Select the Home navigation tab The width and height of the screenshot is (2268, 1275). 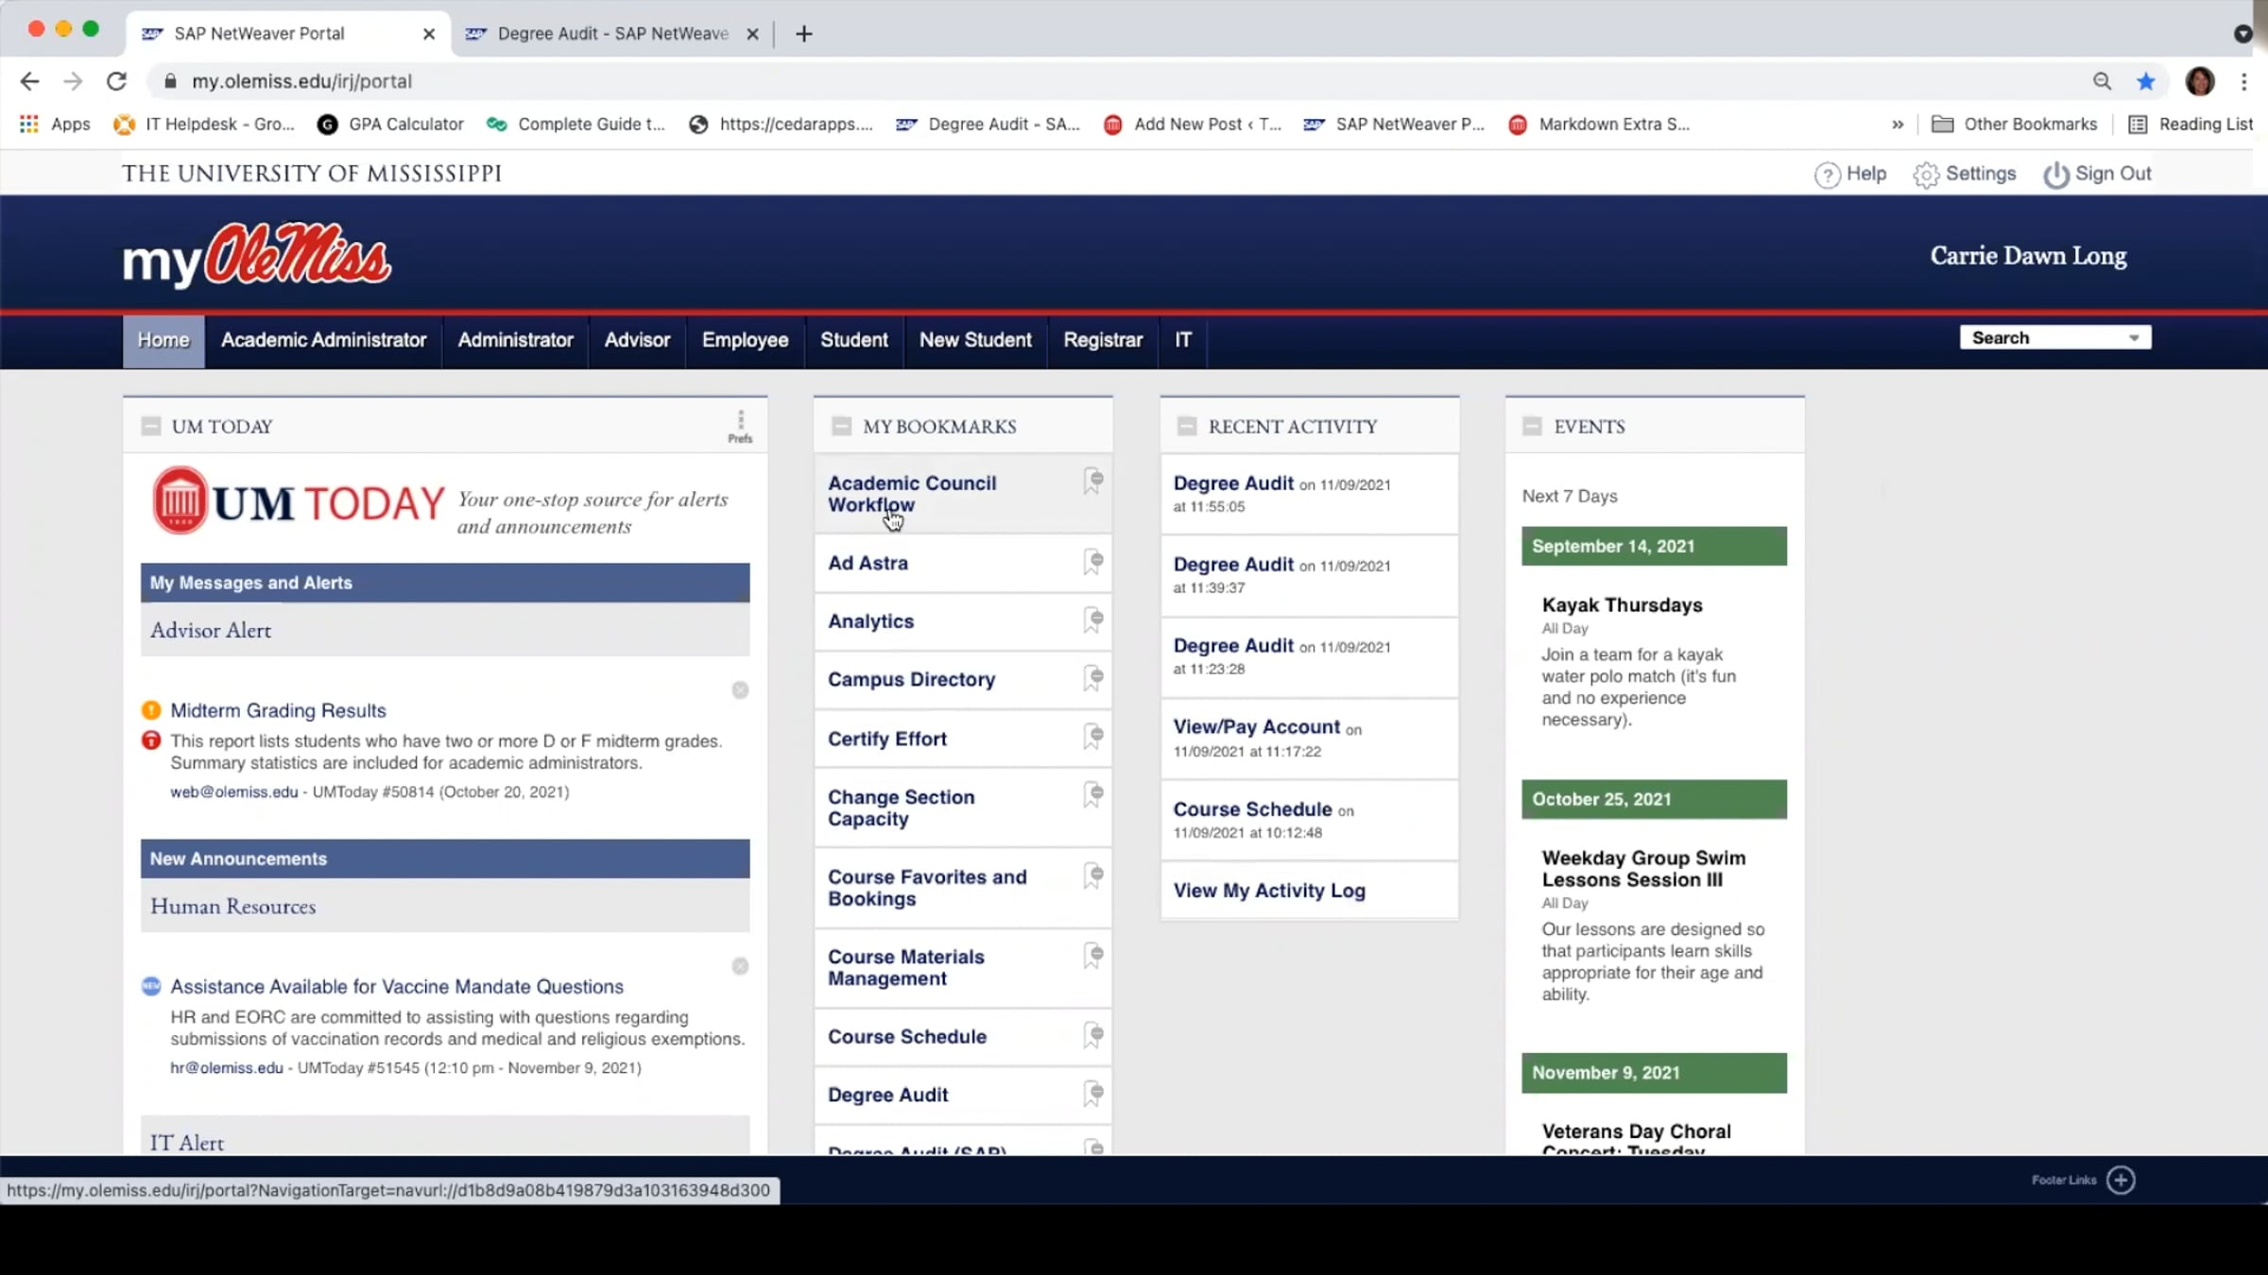tap(163, 340)
